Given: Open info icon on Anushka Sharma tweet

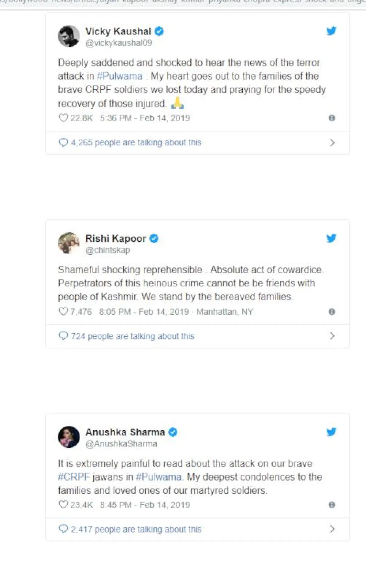Looking at the screenshot, I should (332, 505).
